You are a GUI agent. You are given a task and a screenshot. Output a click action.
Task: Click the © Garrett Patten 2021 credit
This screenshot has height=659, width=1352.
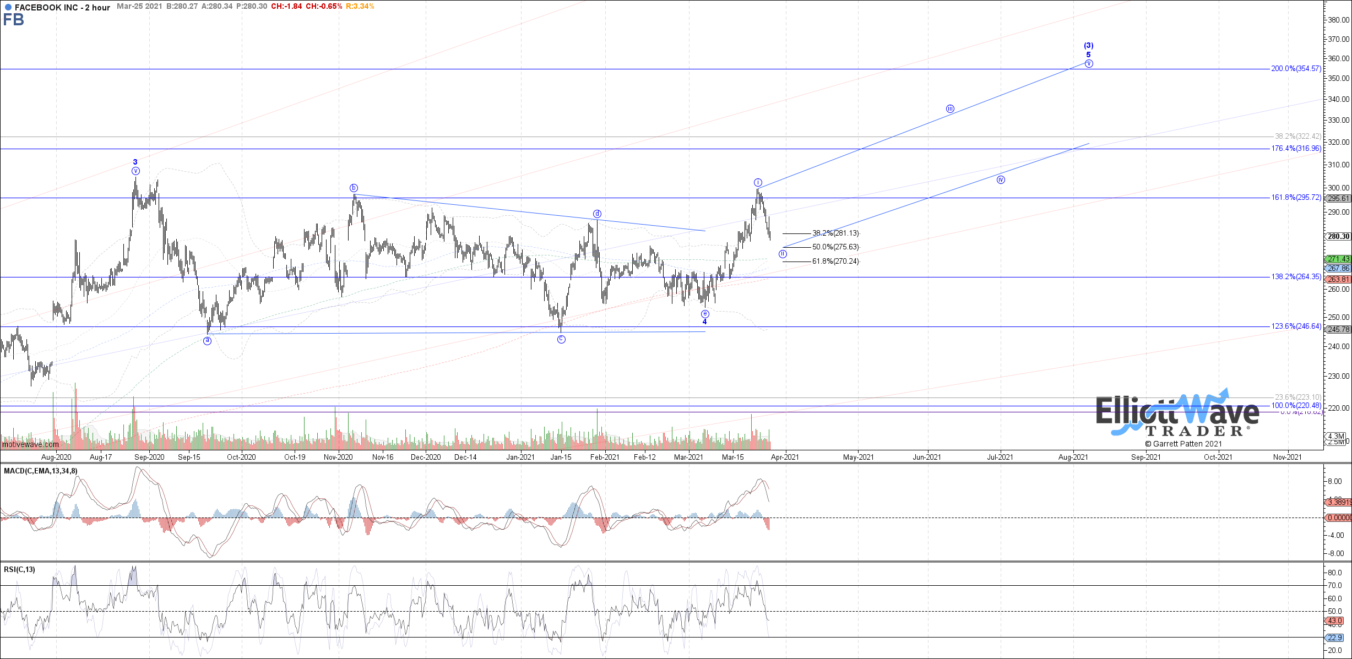1183,444
